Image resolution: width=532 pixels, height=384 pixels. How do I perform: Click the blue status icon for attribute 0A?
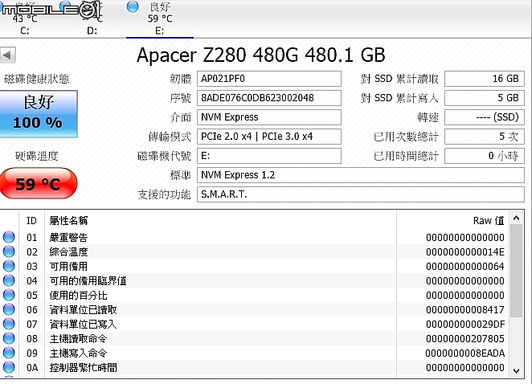[x=9, y=367]
